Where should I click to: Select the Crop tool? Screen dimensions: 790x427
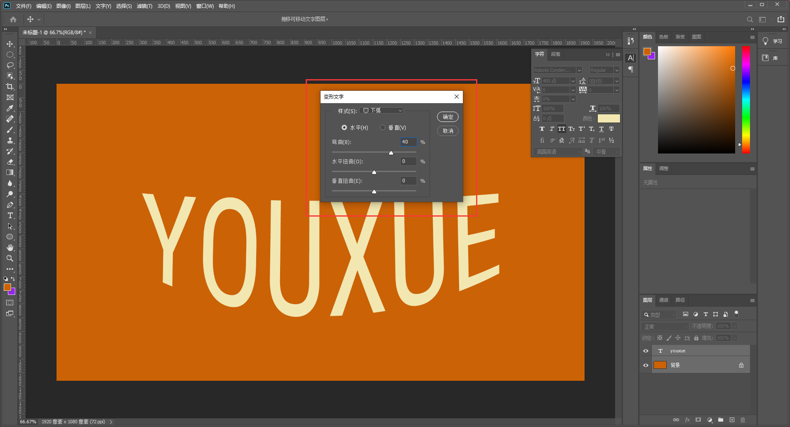point(10,87)
